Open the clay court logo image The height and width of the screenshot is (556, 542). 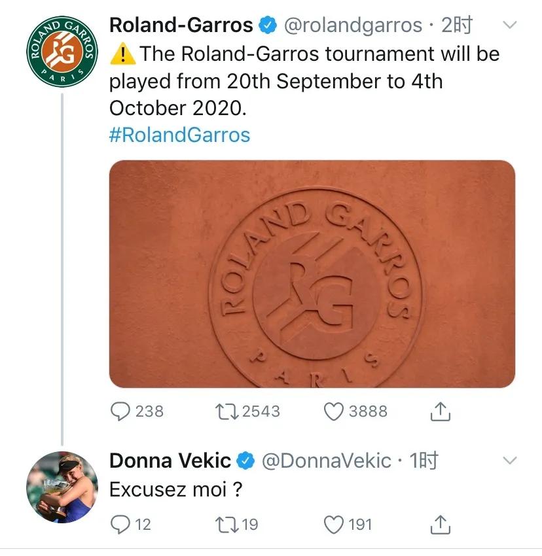pos(312,274)
